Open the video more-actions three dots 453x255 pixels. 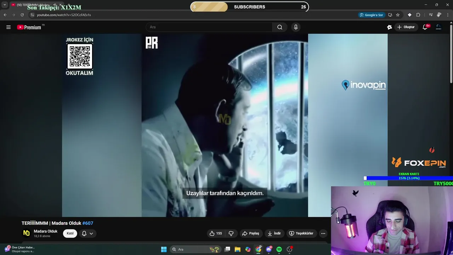[323, 233]
